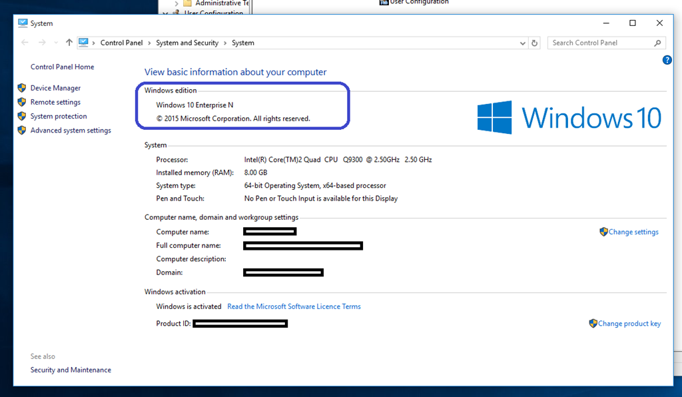Select System in the breadcrumb path
This screenshot has height=397, width=682.
[x=242, y=43]
